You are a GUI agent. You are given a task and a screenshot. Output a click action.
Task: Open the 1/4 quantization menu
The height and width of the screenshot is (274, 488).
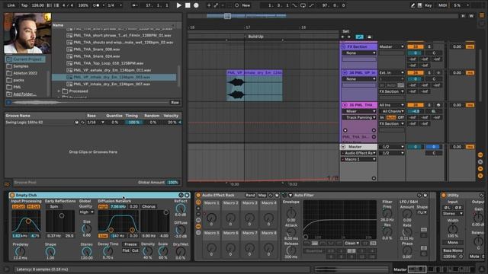[114, 5]
